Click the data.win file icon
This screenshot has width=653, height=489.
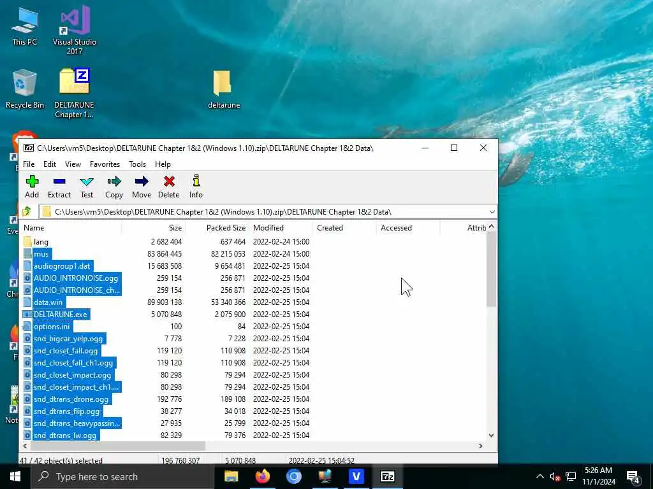tap(27, 302)
